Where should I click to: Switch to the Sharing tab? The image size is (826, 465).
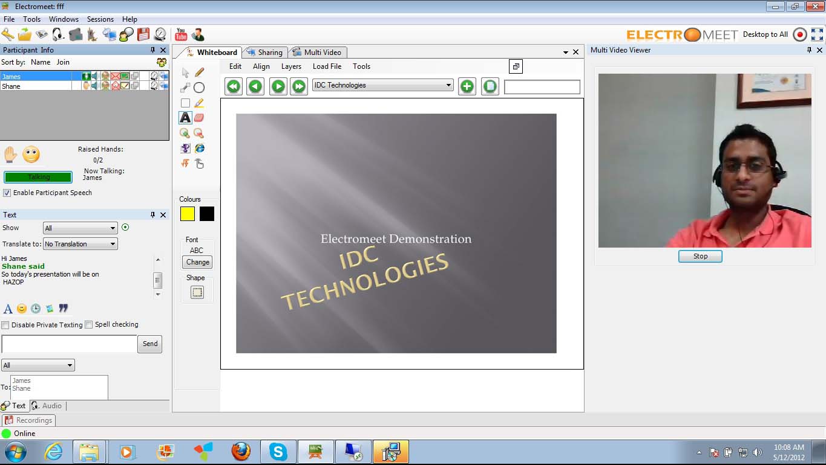tap(264, 53)
